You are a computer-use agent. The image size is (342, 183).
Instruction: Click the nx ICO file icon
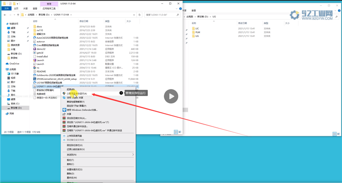(x=35, y=68)
